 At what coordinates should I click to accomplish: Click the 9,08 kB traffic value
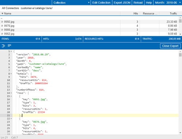[x=173, y=34]
